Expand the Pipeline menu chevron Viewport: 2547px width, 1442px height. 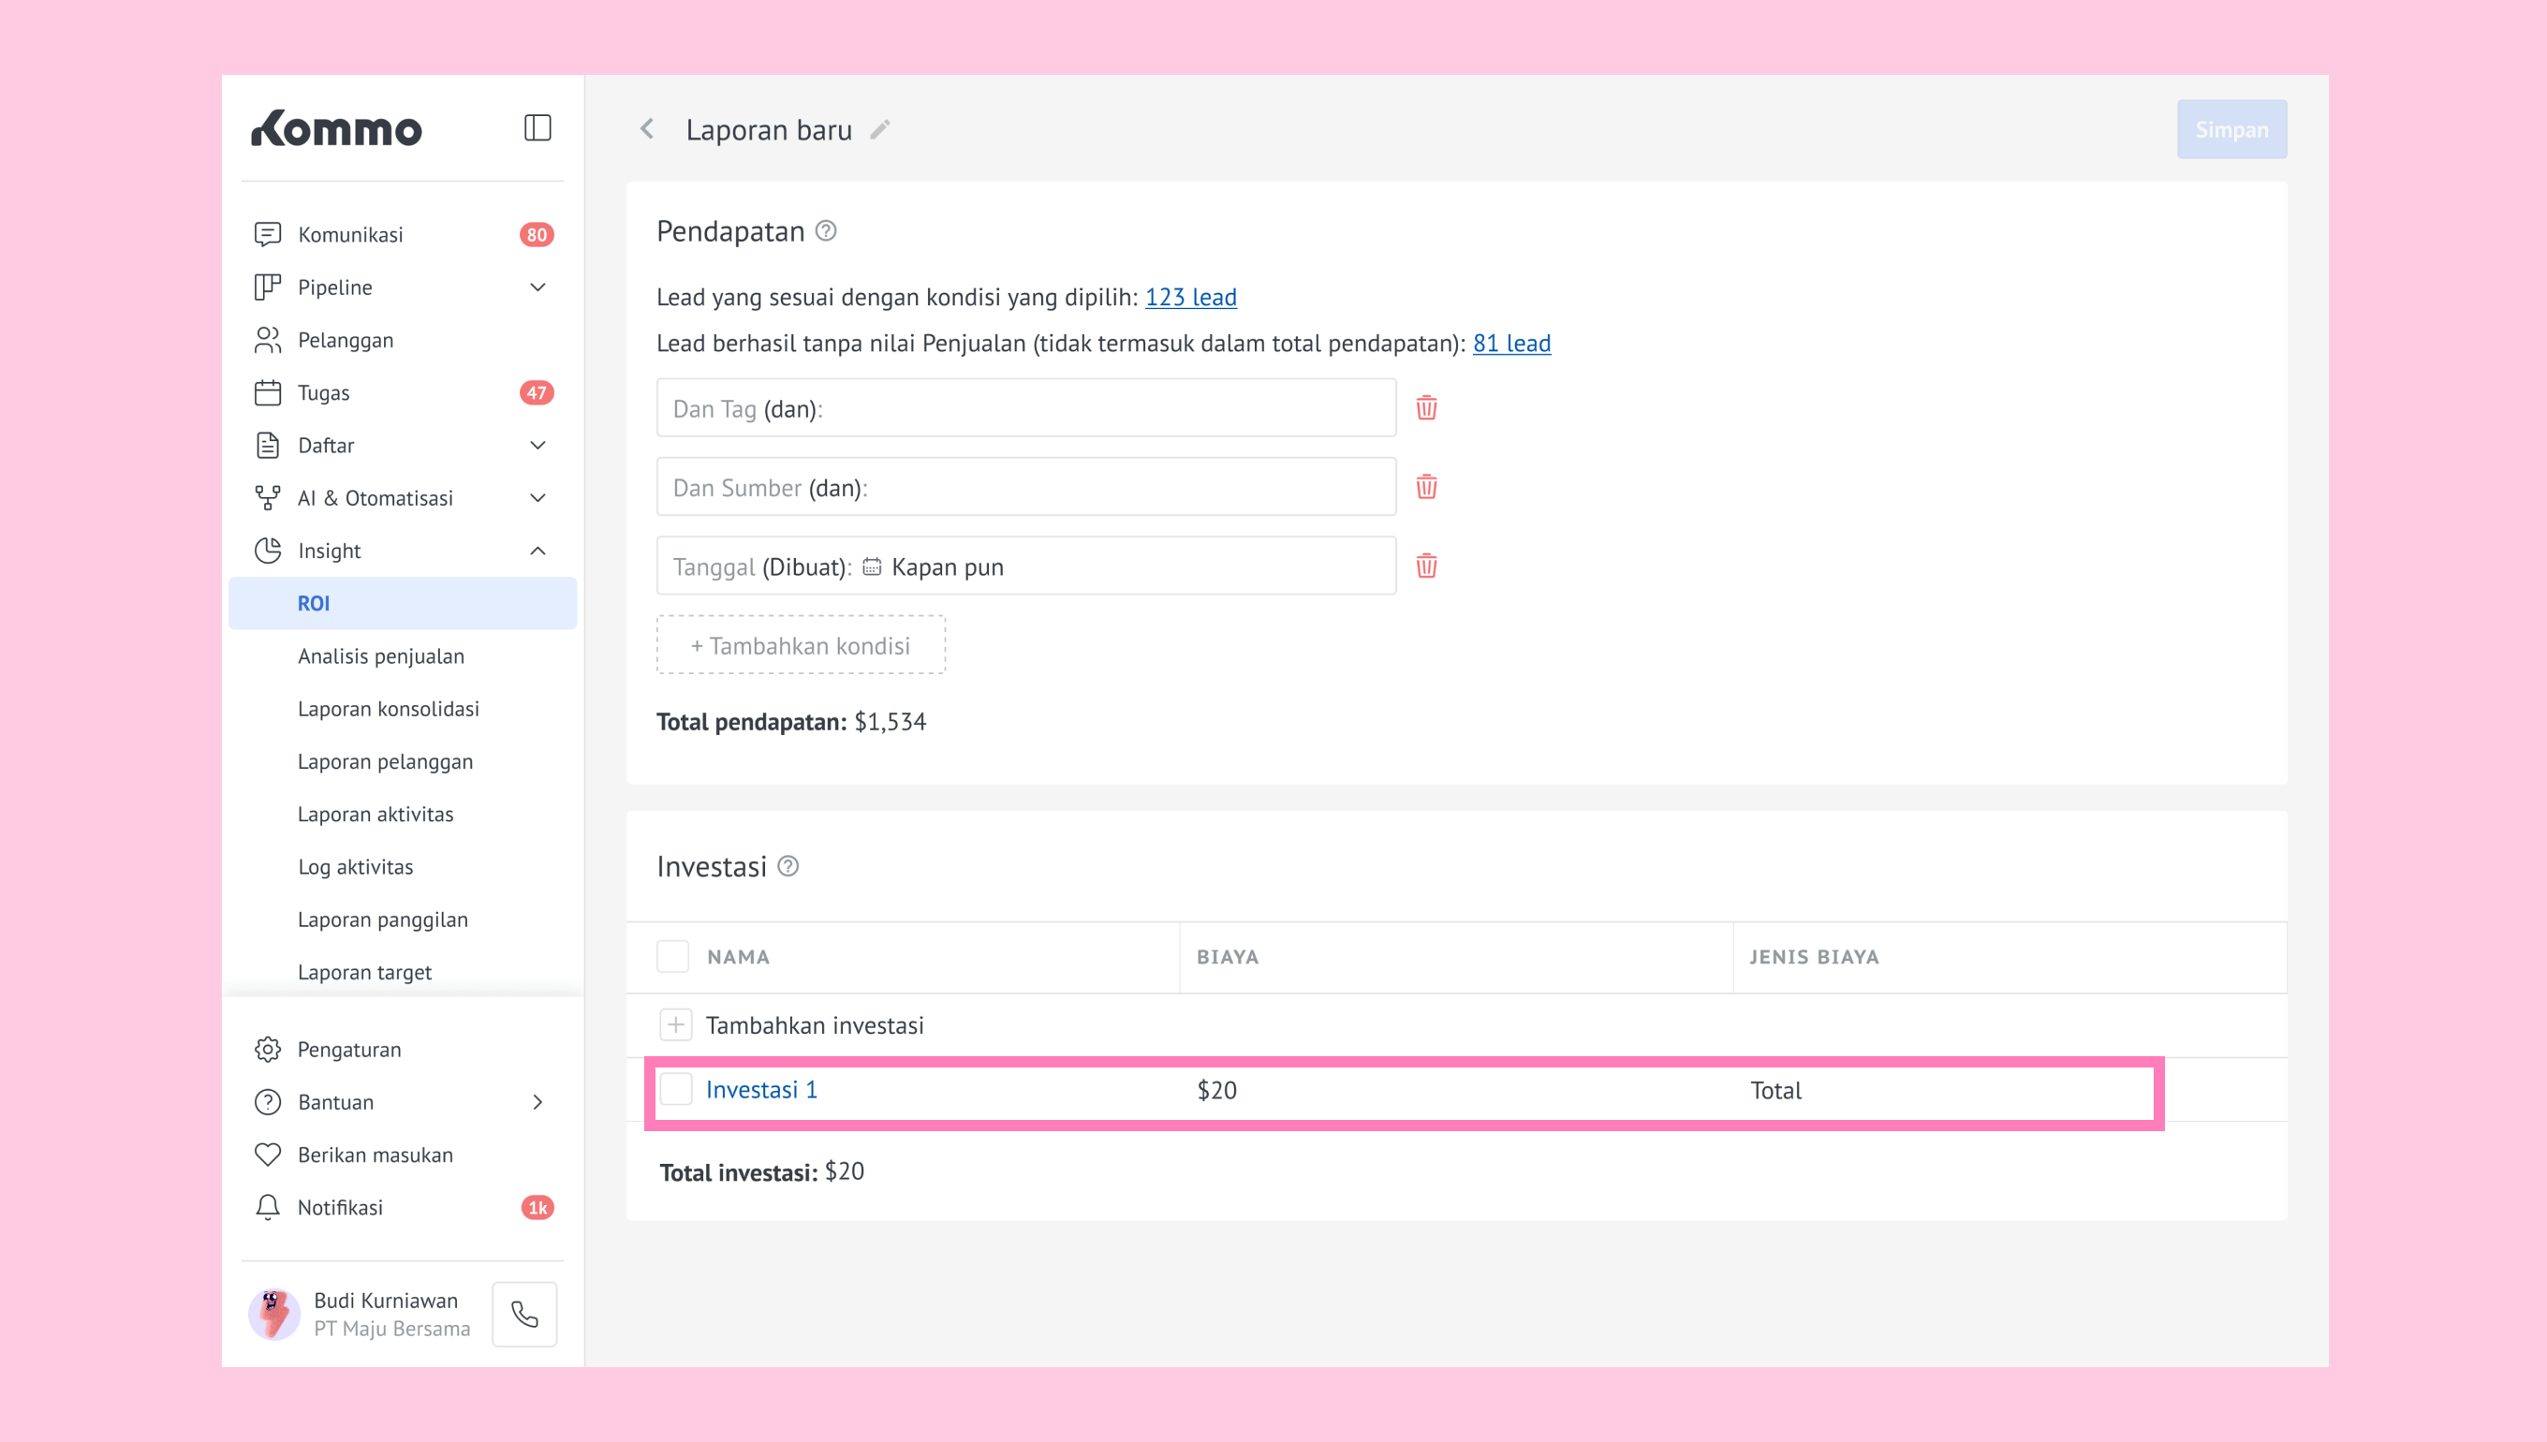(x=537, y=287)
